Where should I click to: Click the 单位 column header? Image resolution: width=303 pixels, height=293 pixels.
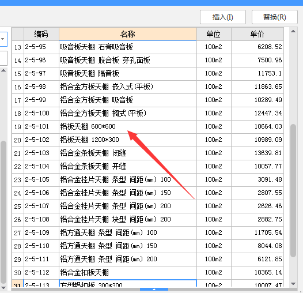click(214, 34)
